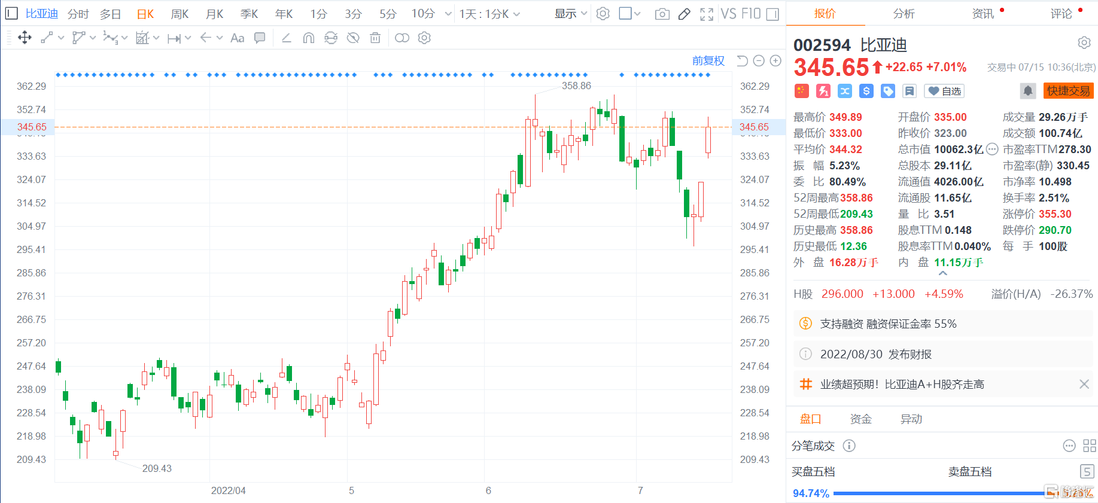1098x503 pixels.
Task: Open chart settings gear icon
Action: (x=603, y=13)
